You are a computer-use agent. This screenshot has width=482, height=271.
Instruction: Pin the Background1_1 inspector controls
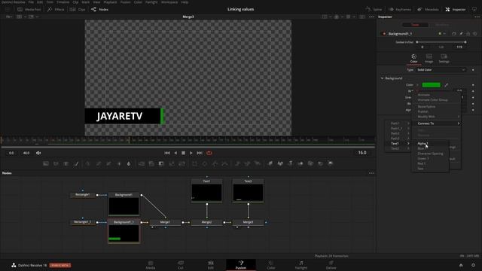coord(461,33)
